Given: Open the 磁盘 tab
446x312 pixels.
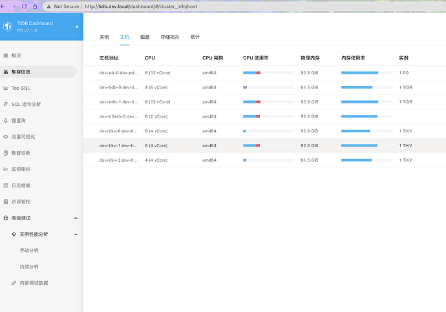Looking at the screenshot, I should [145, 37].
